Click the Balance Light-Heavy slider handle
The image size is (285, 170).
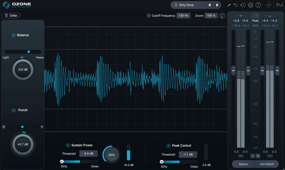pos(29,52)
